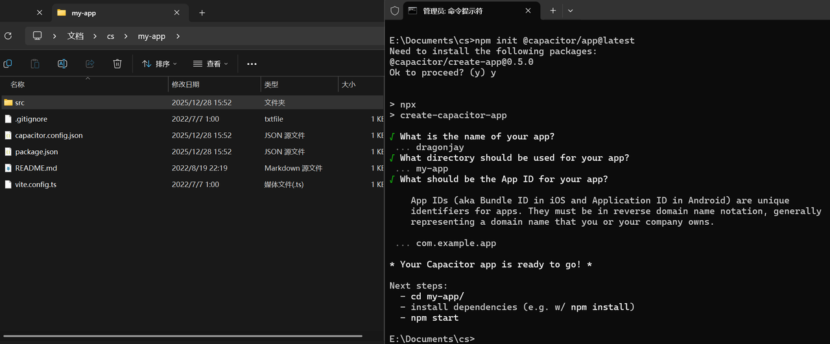Click the Copy icon in Explorer toolbar

[8, 63]
